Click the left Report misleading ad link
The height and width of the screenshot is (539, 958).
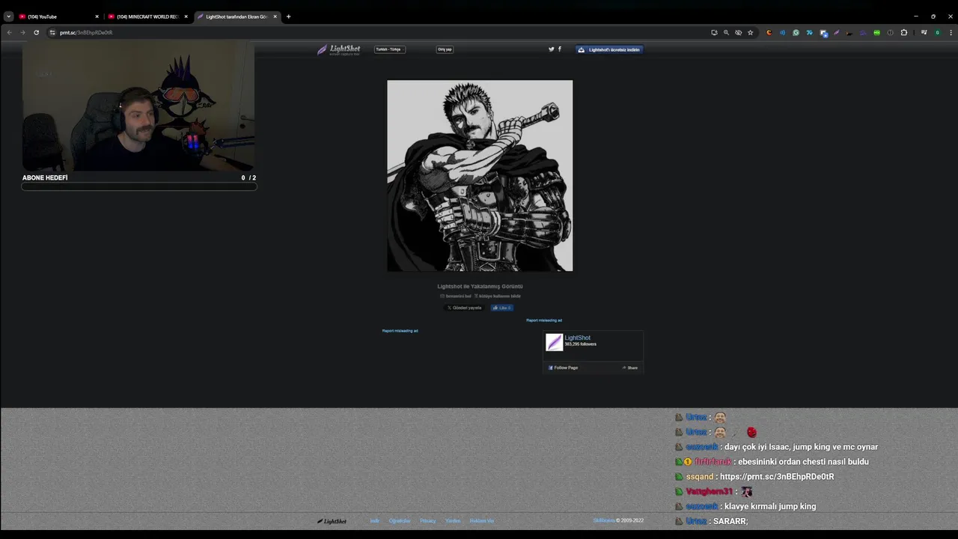400,331
